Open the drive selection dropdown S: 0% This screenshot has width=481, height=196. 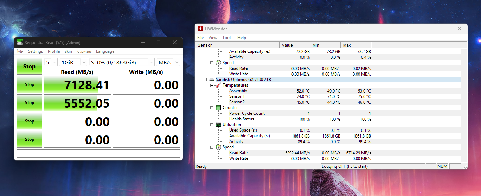[122, 62]
